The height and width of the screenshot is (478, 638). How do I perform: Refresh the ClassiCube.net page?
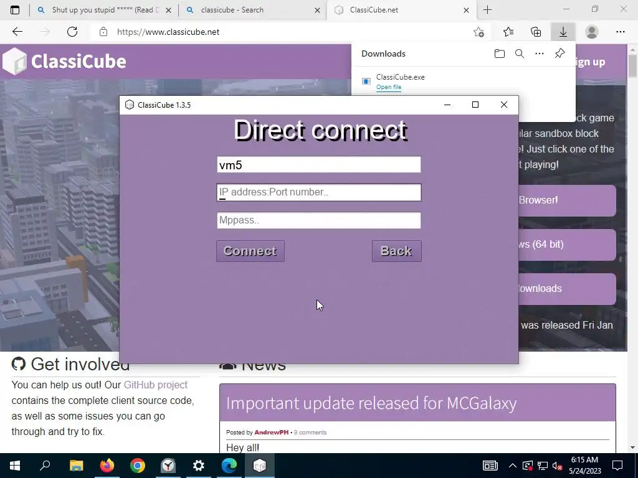(x=72, y=32)
